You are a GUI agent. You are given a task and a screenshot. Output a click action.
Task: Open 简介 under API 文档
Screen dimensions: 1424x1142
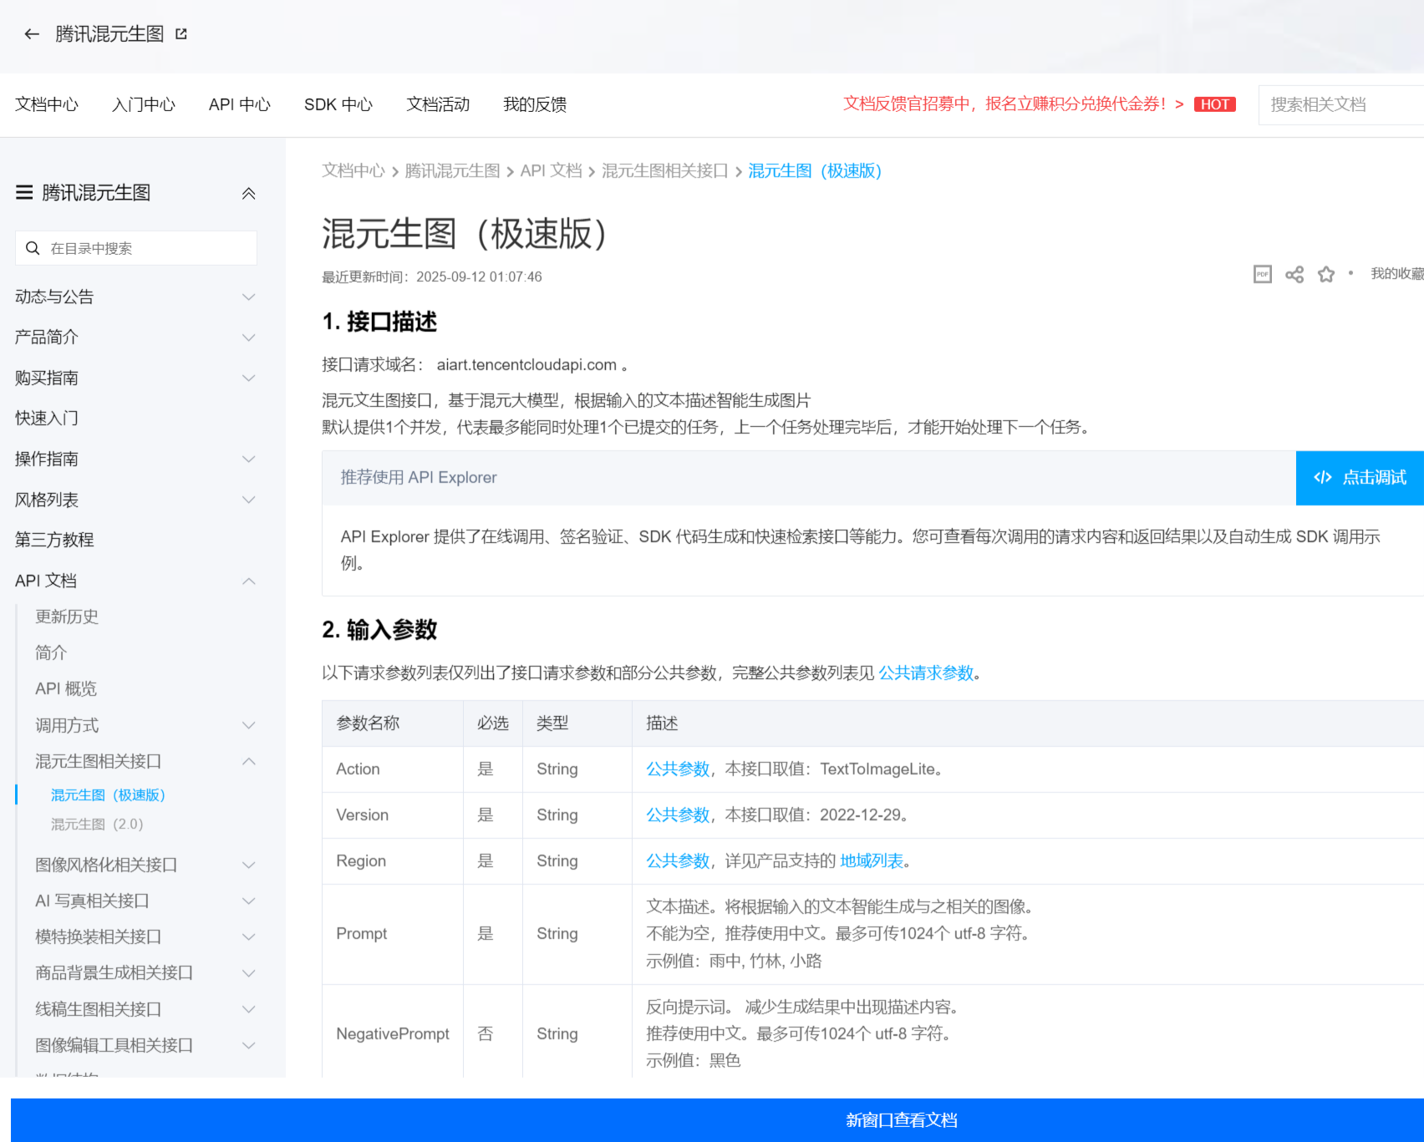(51, 653)
